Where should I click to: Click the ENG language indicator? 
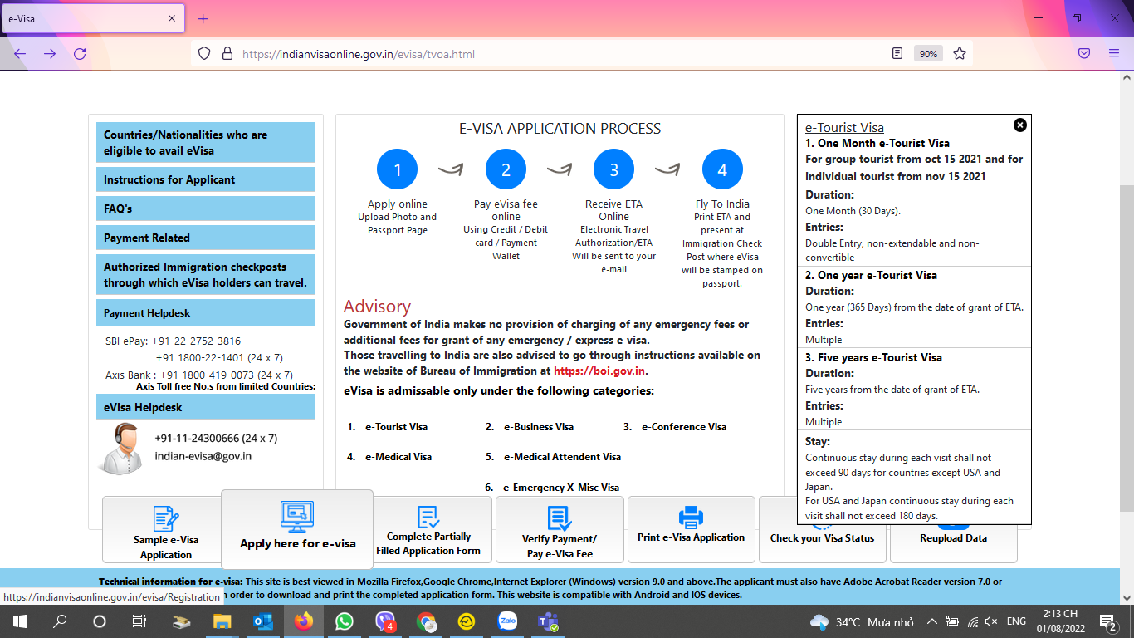pos(1016,621)
